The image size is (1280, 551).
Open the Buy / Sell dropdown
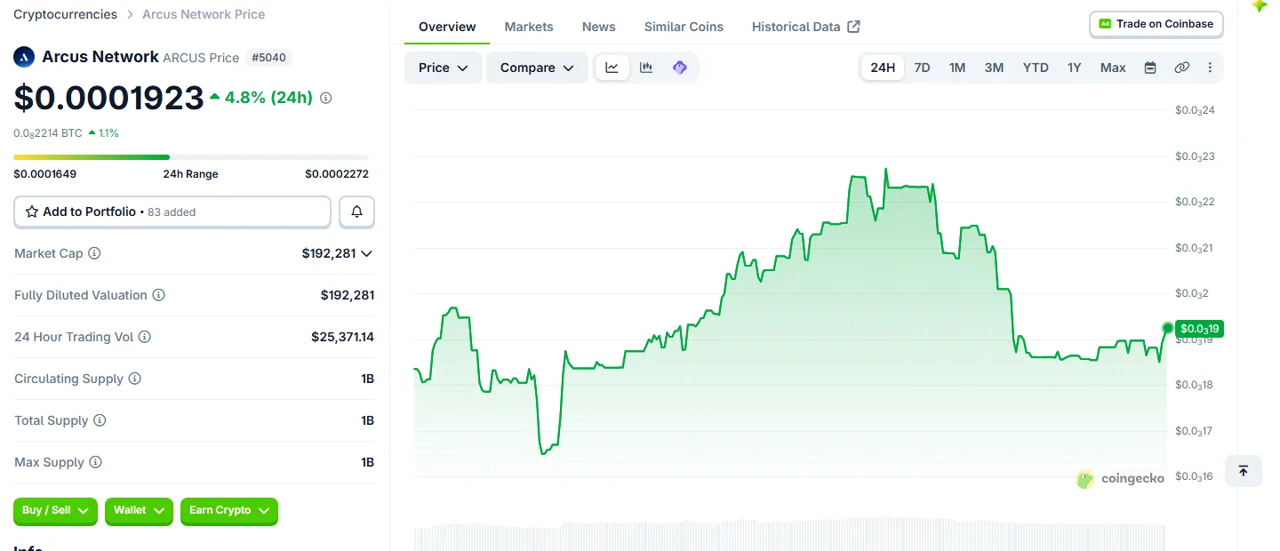point(55,510)
